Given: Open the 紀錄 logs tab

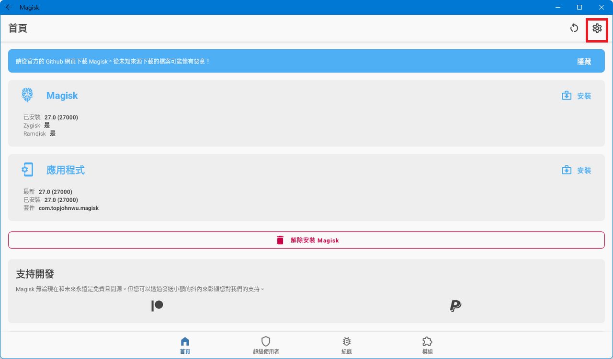Looking at the screenshot, I should coord(346,346).
